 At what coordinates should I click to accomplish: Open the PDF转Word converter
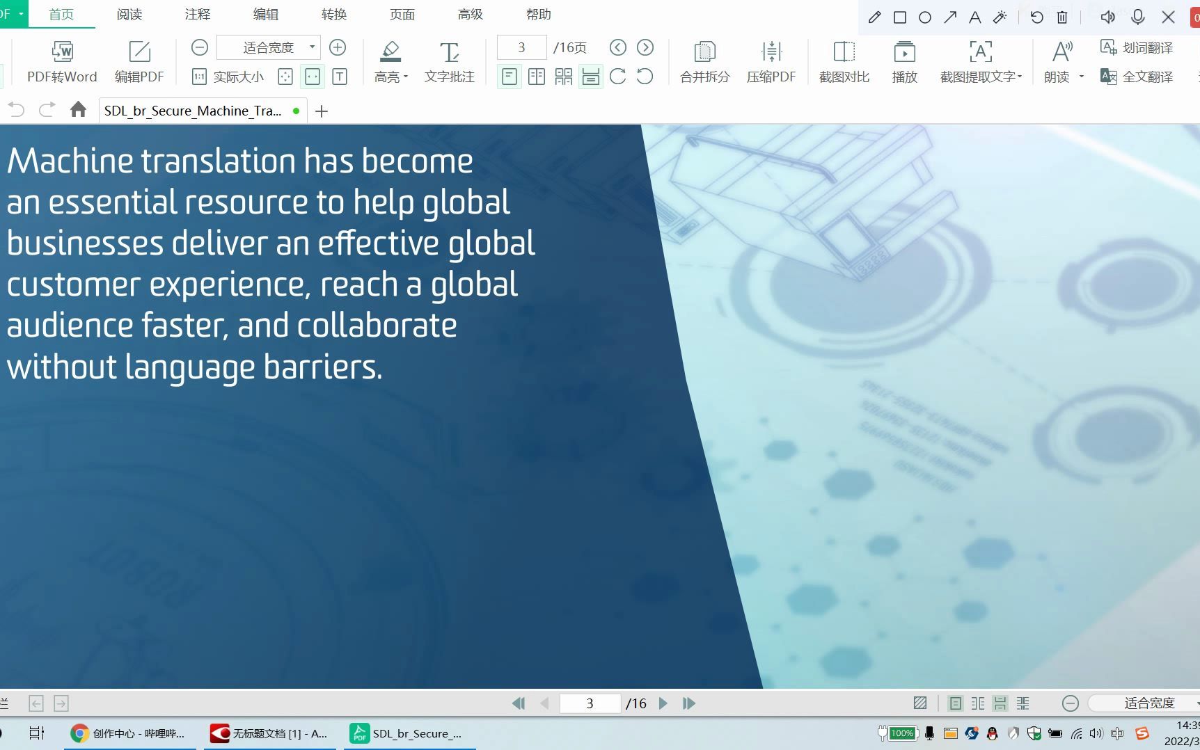[62, 62]
